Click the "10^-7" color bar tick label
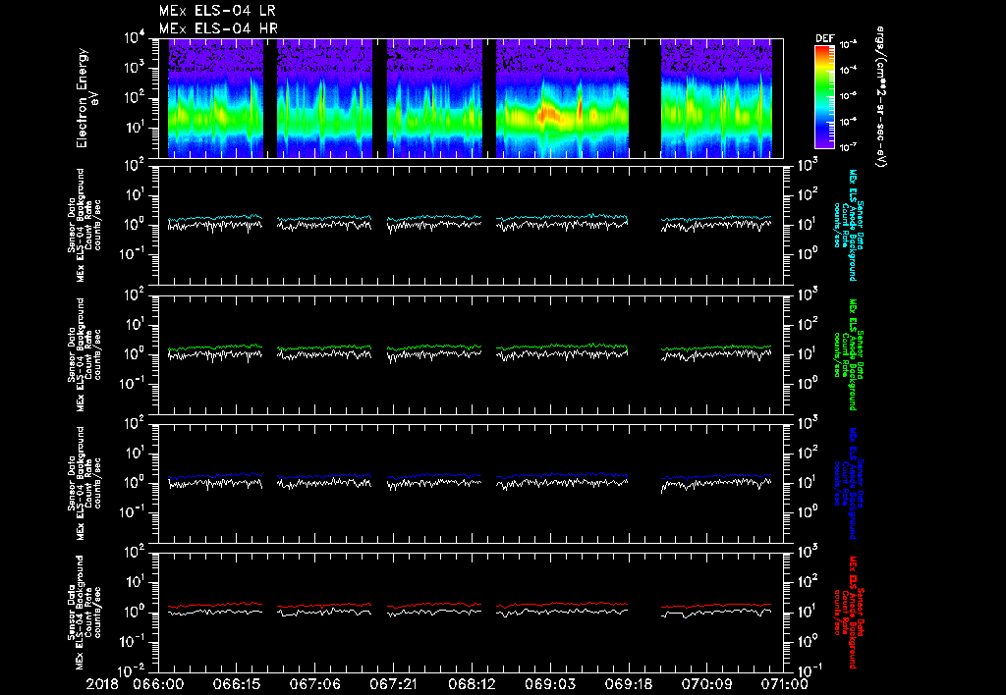This screenshot has height=695, width=1006. pos(848,147)
